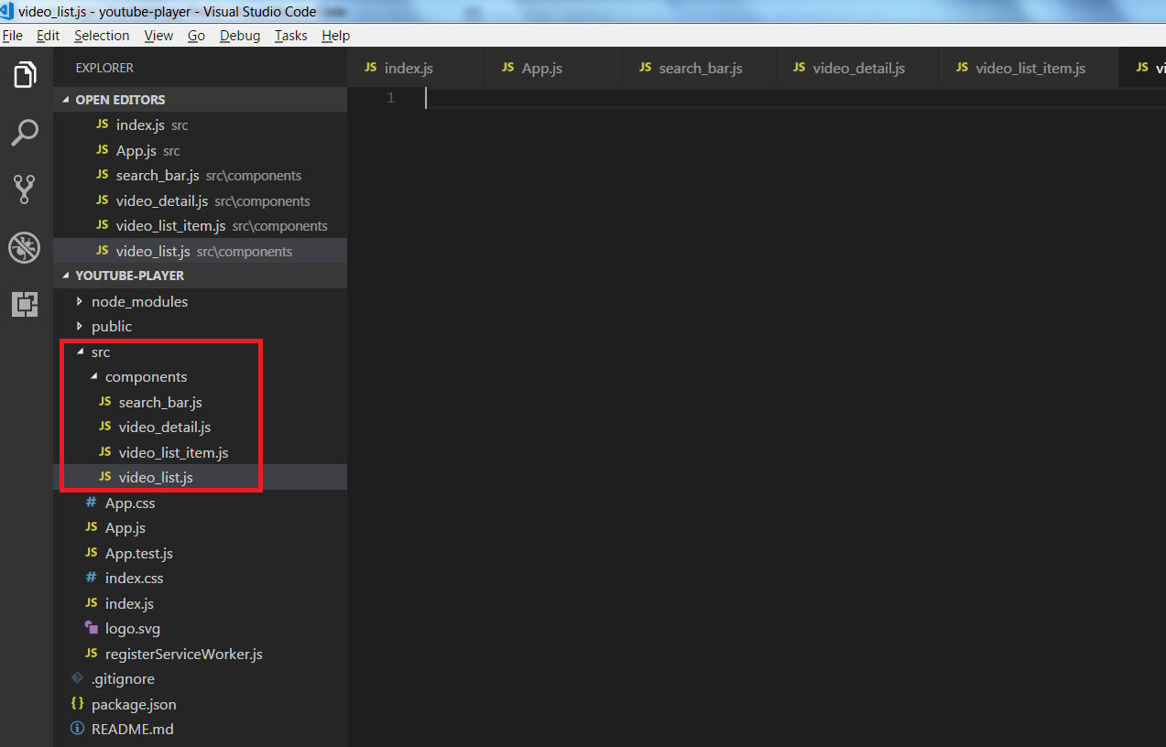Open the Search view in activity bar
The image size is (1166, 747).
point(26,133)
